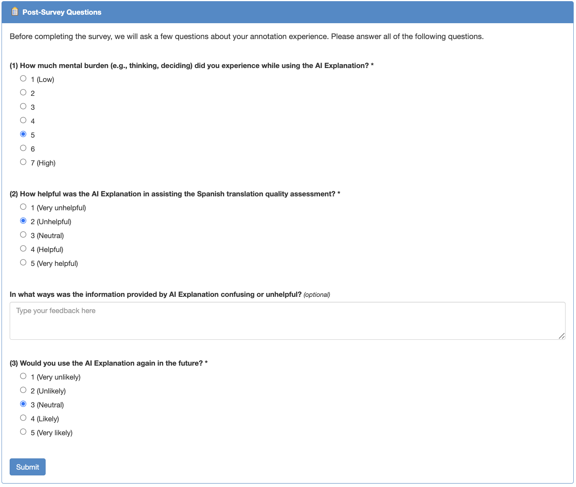Viewport: 576px width, 487px height.
Task: Click the feedback box resize handle
Action: 562,336
